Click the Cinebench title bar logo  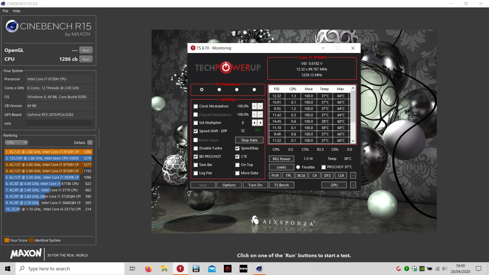[3, 4]
